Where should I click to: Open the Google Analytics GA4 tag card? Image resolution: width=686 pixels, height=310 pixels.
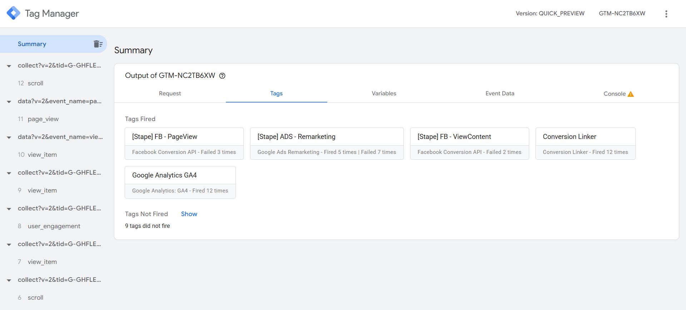pos(180,182)
